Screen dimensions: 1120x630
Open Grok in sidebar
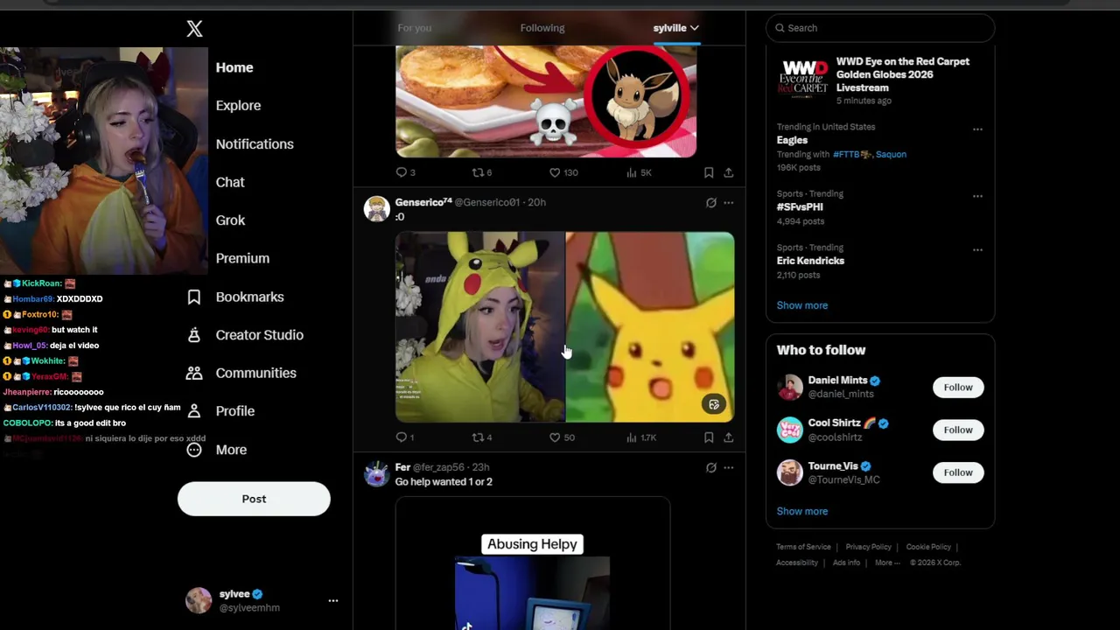tap(230, 220)
